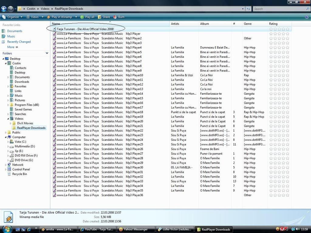Rate the Tarja Turunen file five stars

tap(287, 29)
